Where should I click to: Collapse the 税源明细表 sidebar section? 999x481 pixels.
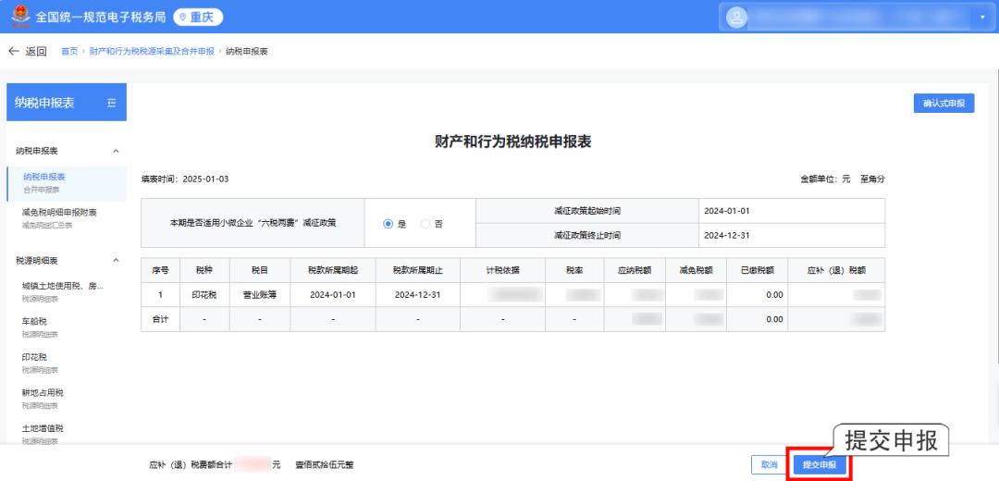[x=115, y=260]
